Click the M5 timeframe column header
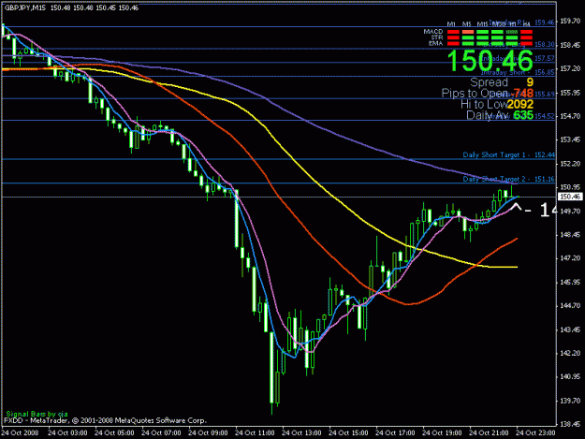Viewport: 585px width, 439px height. 466,24
